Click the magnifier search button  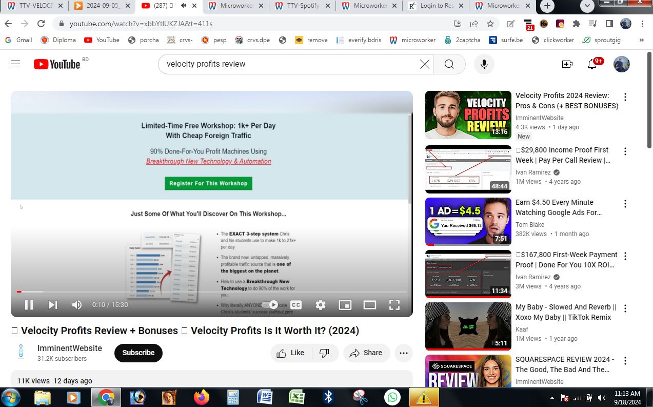449,64
